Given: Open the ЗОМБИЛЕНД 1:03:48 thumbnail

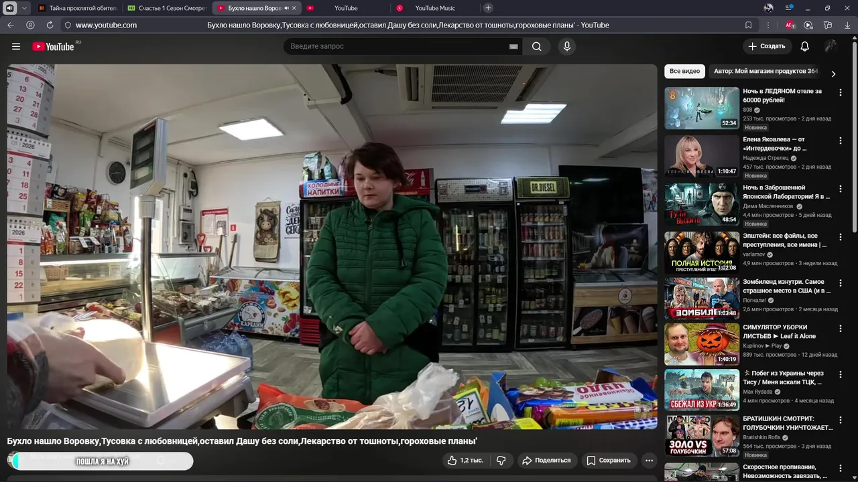Looking at the screenshot, I should click(702, 299).
